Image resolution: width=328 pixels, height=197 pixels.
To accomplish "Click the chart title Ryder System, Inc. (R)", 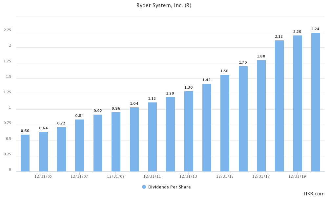I will 164,5.
